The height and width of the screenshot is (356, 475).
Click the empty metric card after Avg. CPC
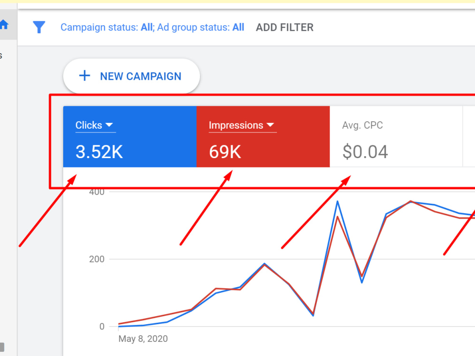coord(469,137)
